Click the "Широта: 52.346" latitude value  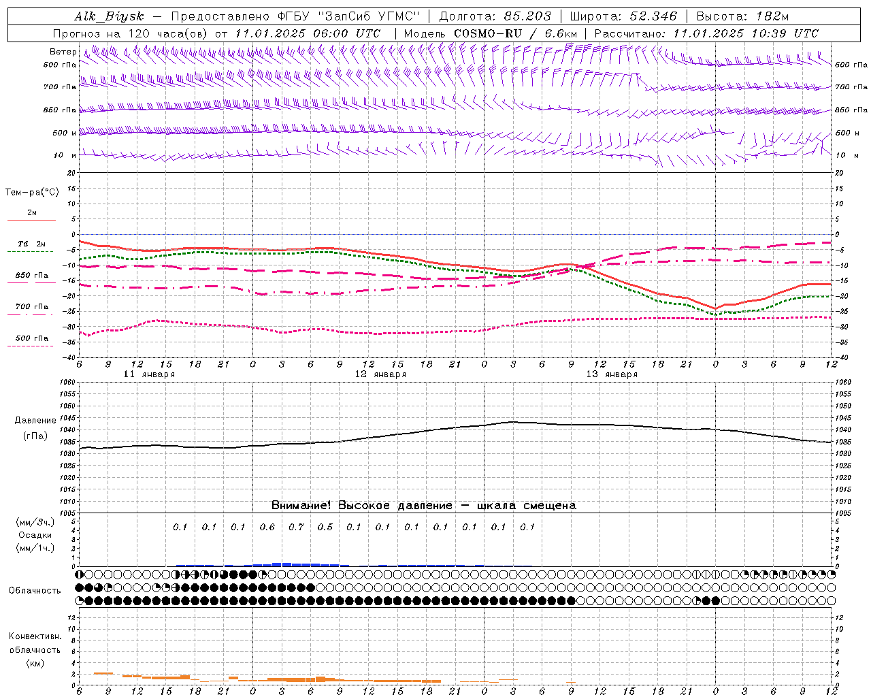click(623, 16)
